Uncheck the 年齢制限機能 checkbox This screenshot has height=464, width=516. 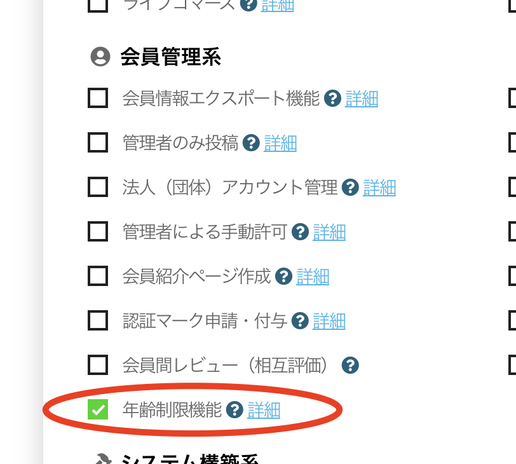tap(97, 411)
